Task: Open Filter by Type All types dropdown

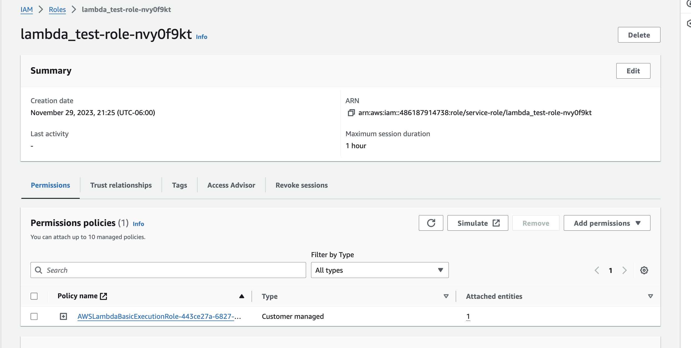Action: tap(379, 270)
